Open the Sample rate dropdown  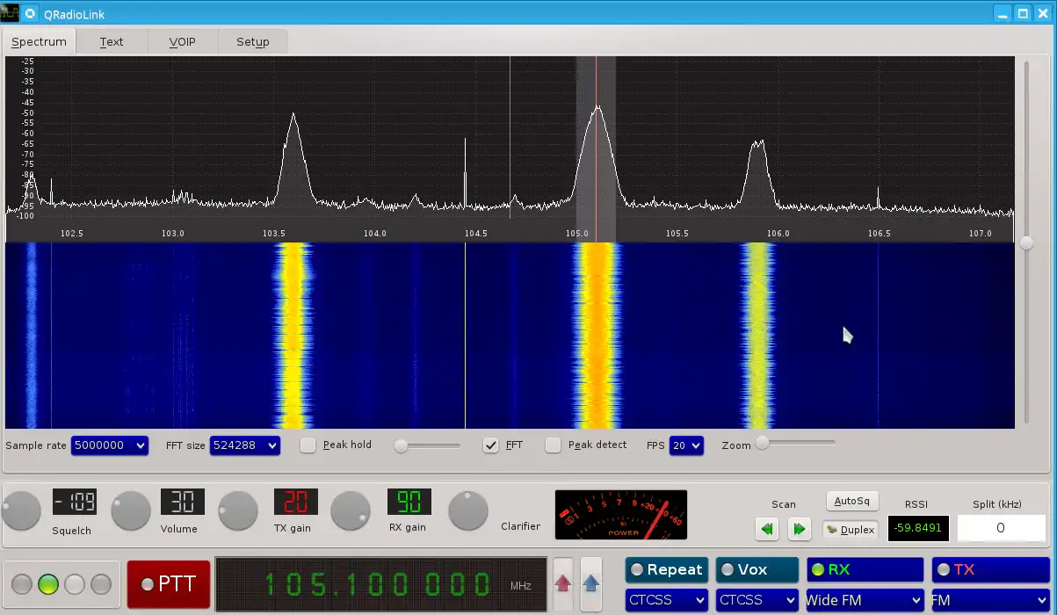coord(109,445)
